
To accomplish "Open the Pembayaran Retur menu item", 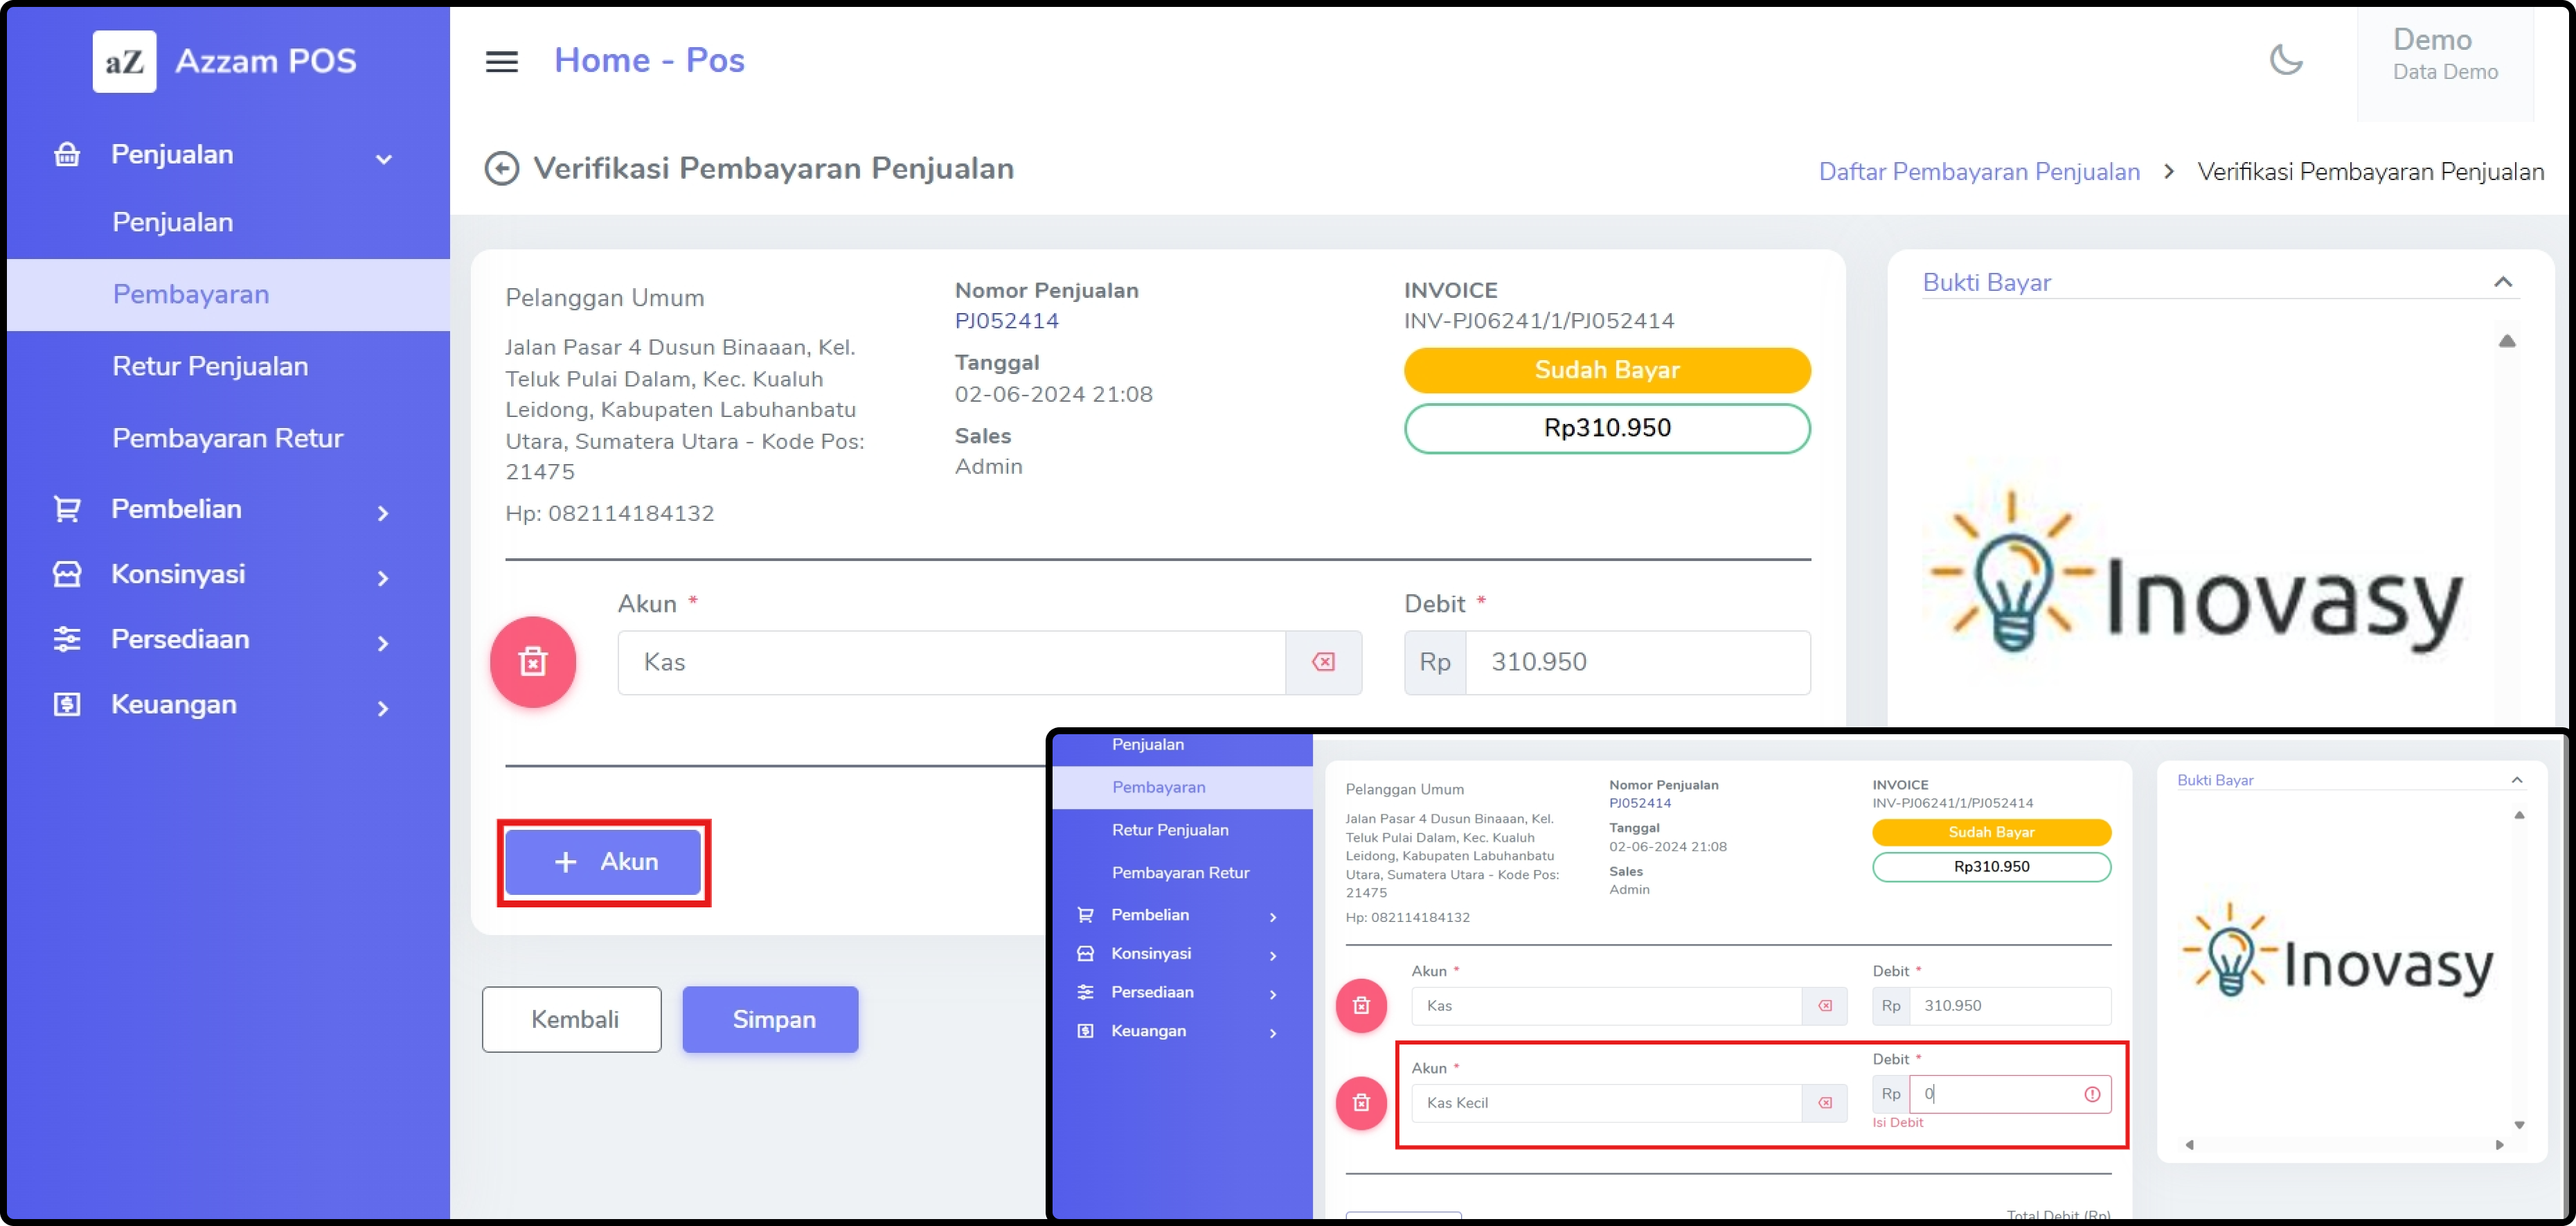I will pyautogui.click(x=227, y=438).
